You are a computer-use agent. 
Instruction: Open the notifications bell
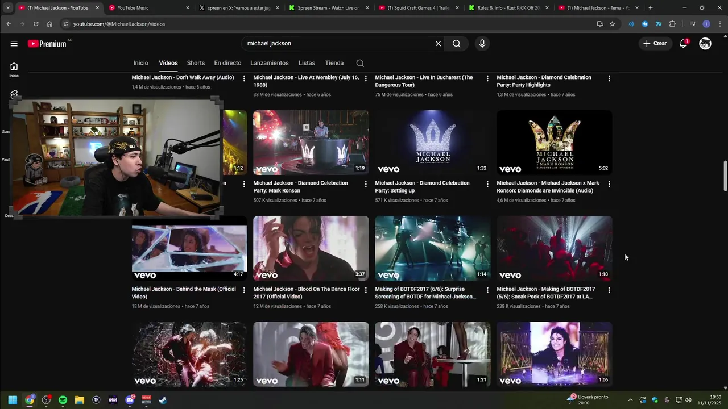pos(684,44)
